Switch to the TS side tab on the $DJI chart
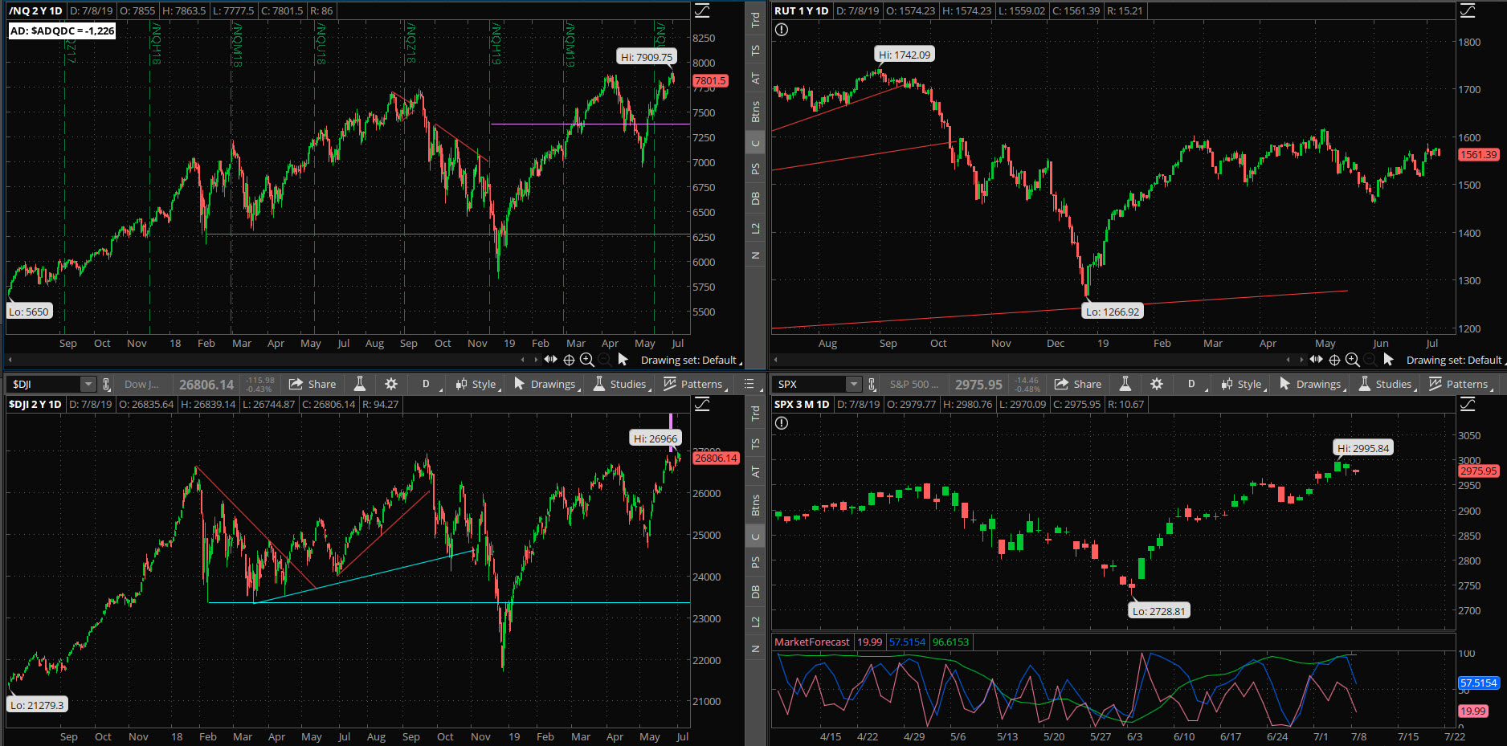 (x=755, y=443)
